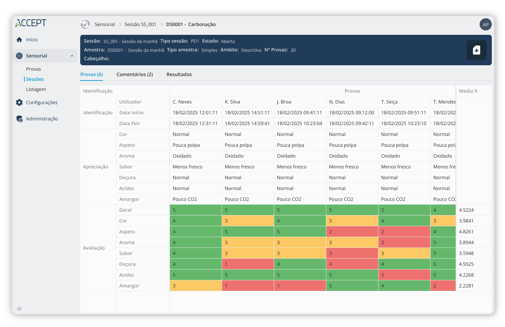The height and width of the screenshot is (327, 505).
Task: Select the C. Neves user cell
Action: (x=196, y=102)
